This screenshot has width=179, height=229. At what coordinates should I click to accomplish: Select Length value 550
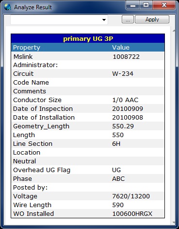118,135
